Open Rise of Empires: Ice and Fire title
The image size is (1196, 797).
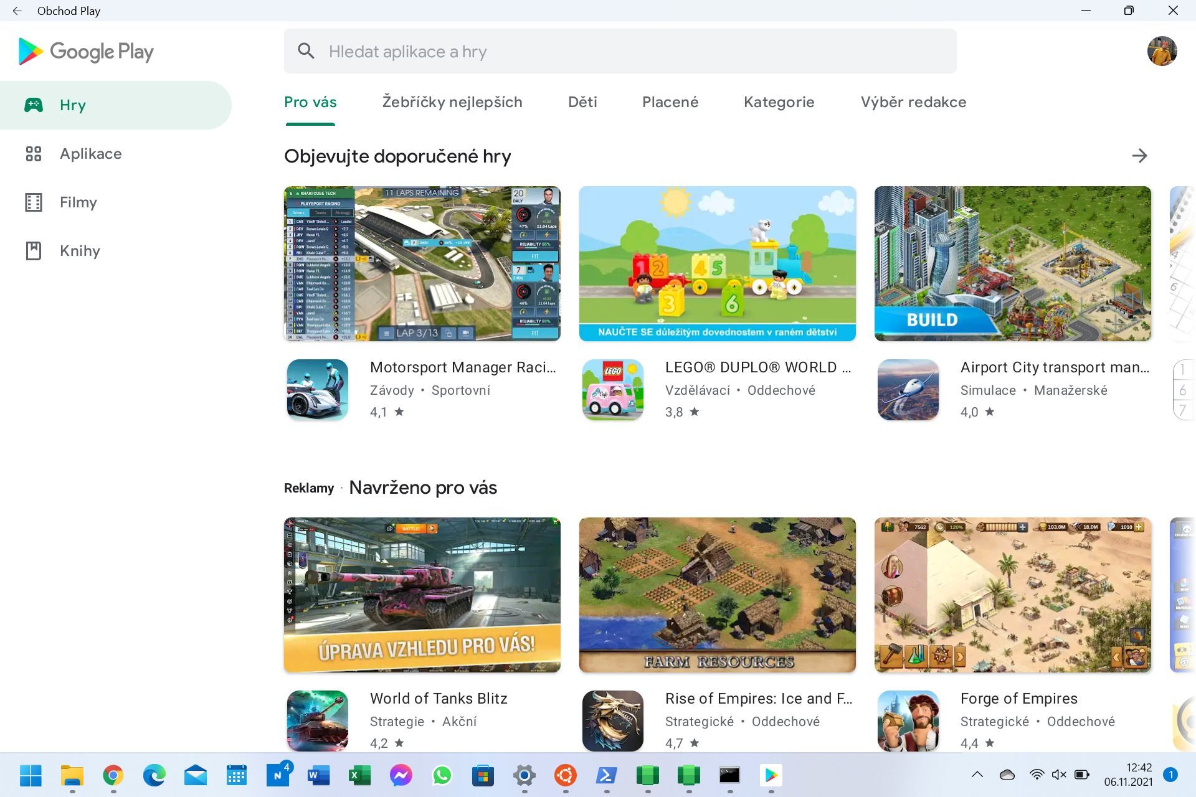tap(759, 699)
